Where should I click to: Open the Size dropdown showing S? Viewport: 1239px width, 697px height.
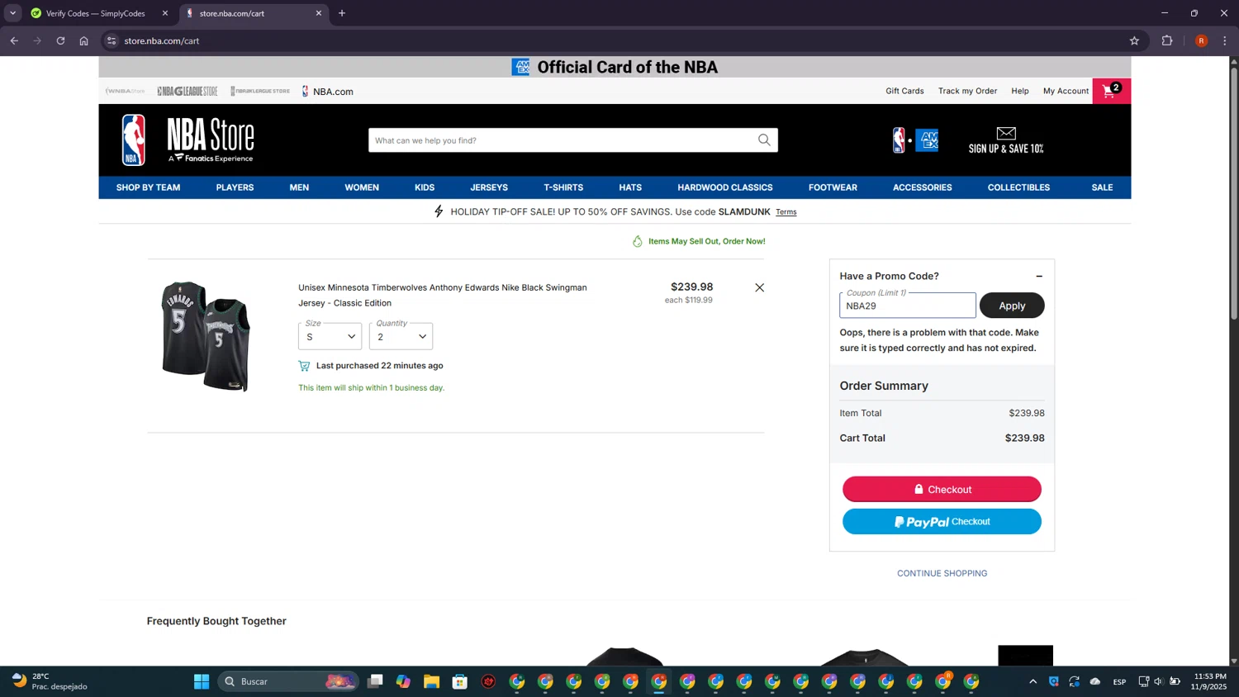pos(330,336)
